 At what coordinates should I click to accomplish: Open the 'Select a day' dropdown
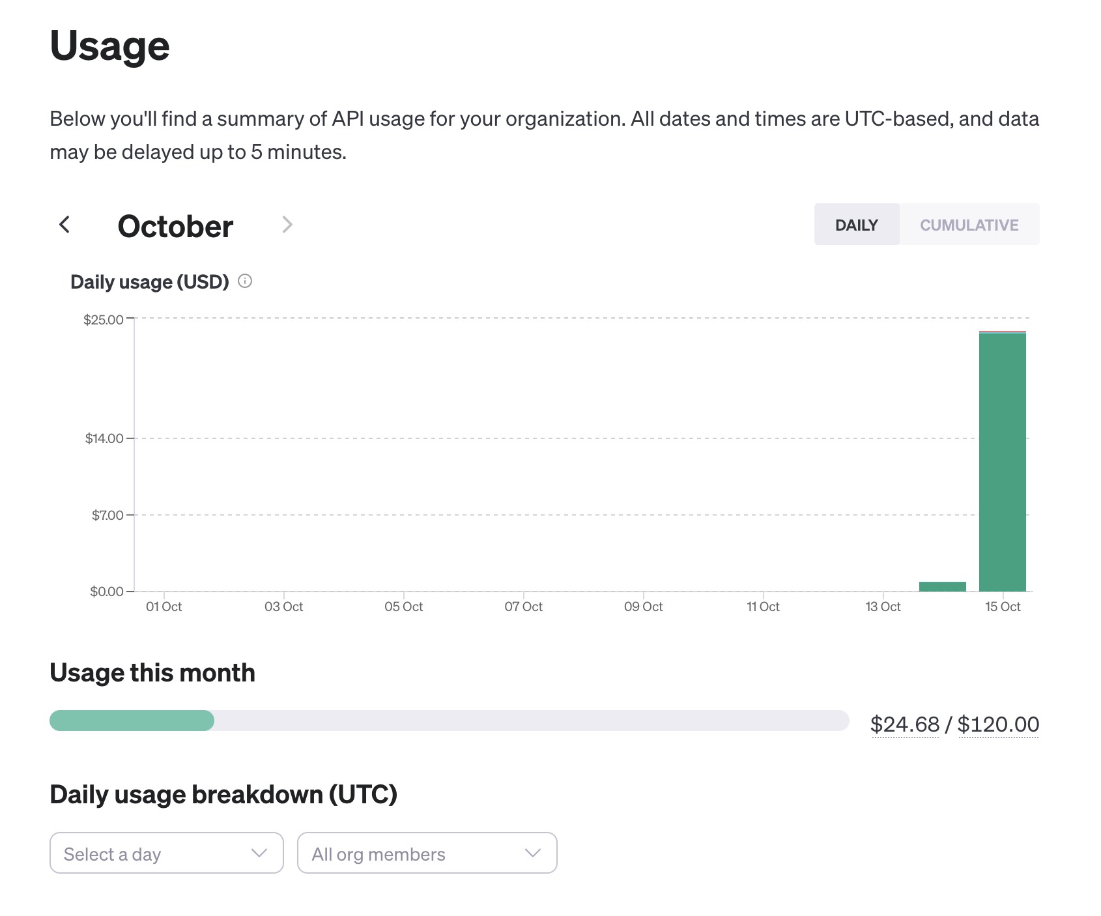pos(166,853)
